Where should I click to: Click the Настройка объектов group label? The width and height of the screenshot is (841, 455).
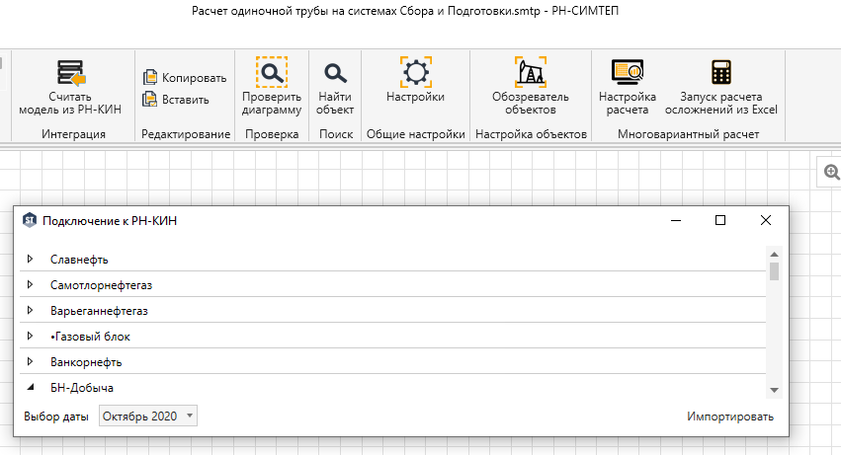click(531, 134)
